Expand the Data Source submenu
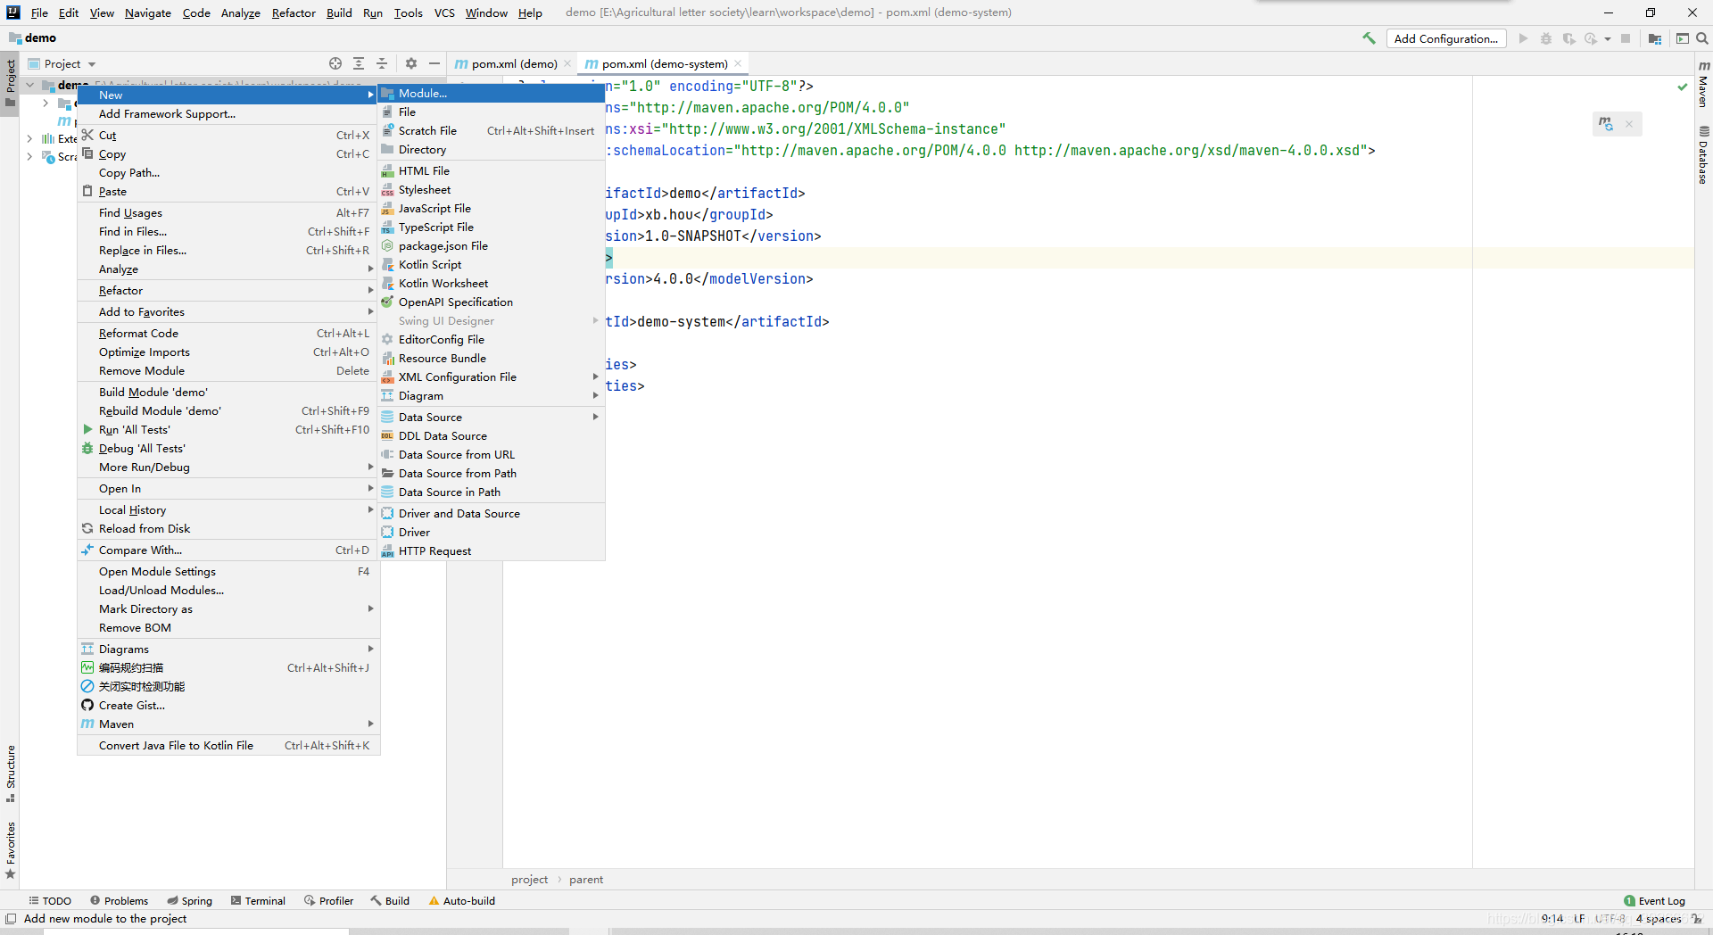The image size is (1713, 935). (x=492, y=417)
